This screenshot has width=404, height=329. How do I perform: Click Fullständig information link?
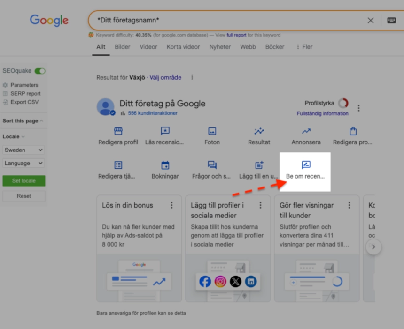pos(323,113)
